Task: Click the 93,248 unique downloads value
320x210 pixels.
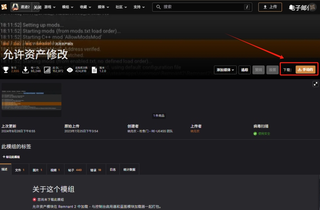Action: [x=36, y=71]
